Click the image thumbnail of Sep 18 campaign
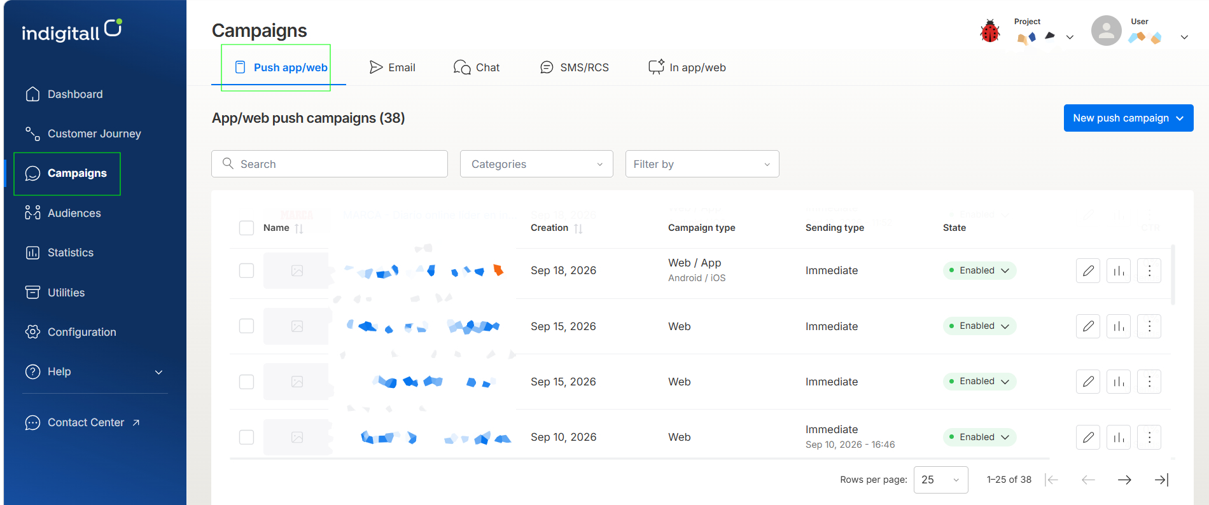The image size is (1209, 505). tap(297, 271)
